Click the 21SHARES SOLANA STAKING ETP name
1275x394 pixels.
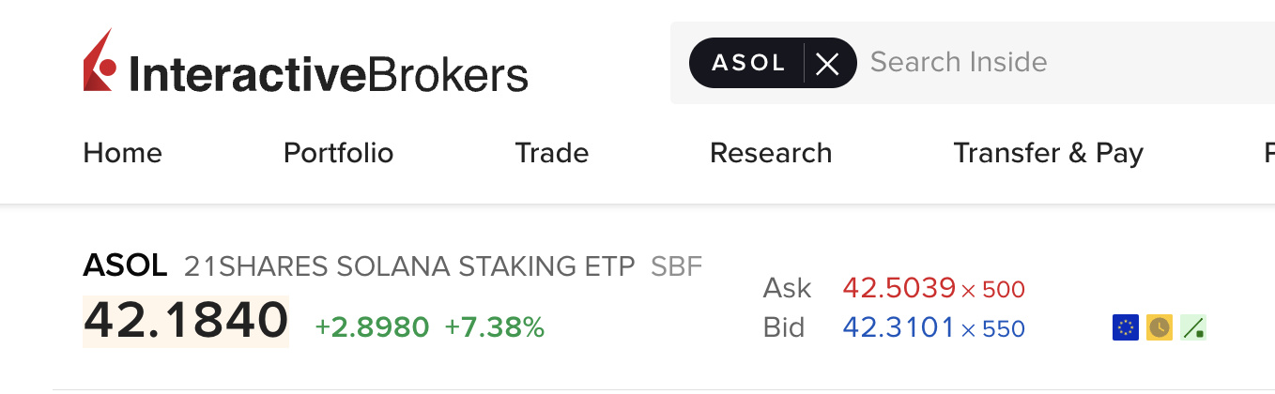coord(409,266)
